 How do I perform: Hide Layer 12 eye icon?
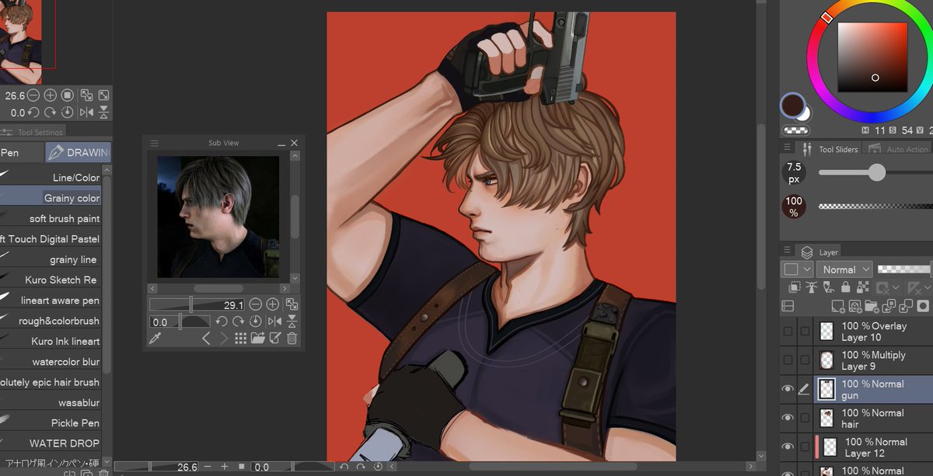[x=788, y=446]
